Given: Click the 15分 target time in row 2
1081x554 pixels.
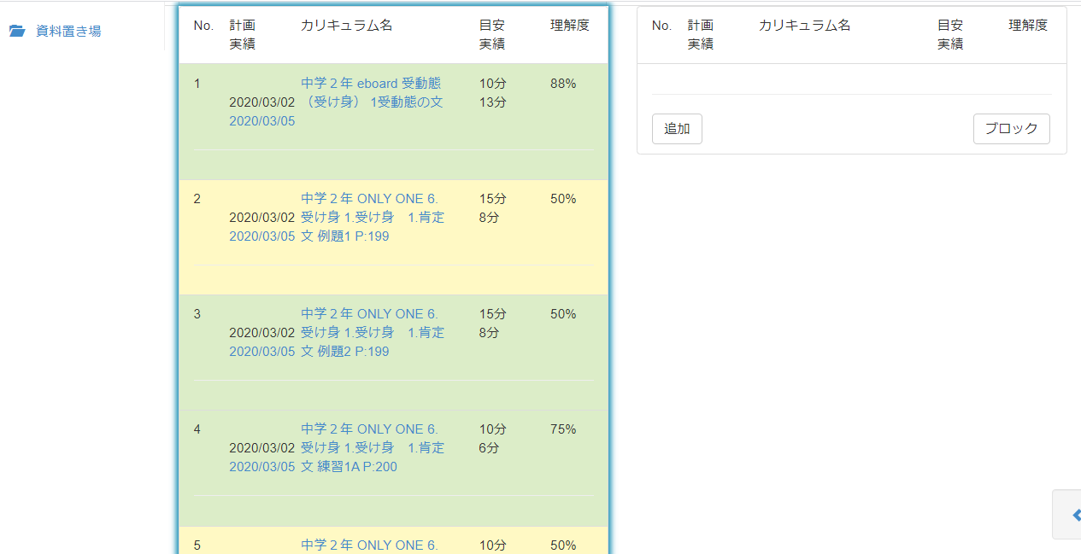Looking at the screenshot, I should coord(493,199).
